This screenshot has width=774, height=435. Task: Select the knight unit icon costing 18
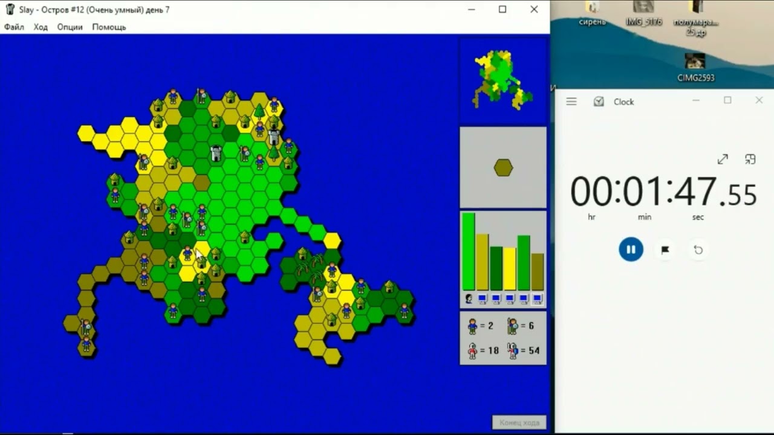[472, 350]
